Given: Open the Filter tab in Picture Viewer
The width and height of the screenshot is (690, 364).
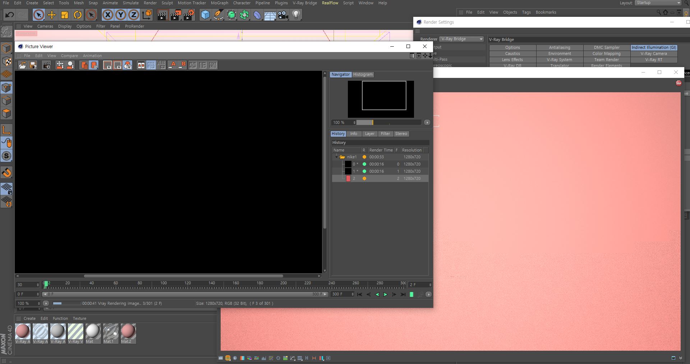Looking at the screenshot, I should point(385,134).
